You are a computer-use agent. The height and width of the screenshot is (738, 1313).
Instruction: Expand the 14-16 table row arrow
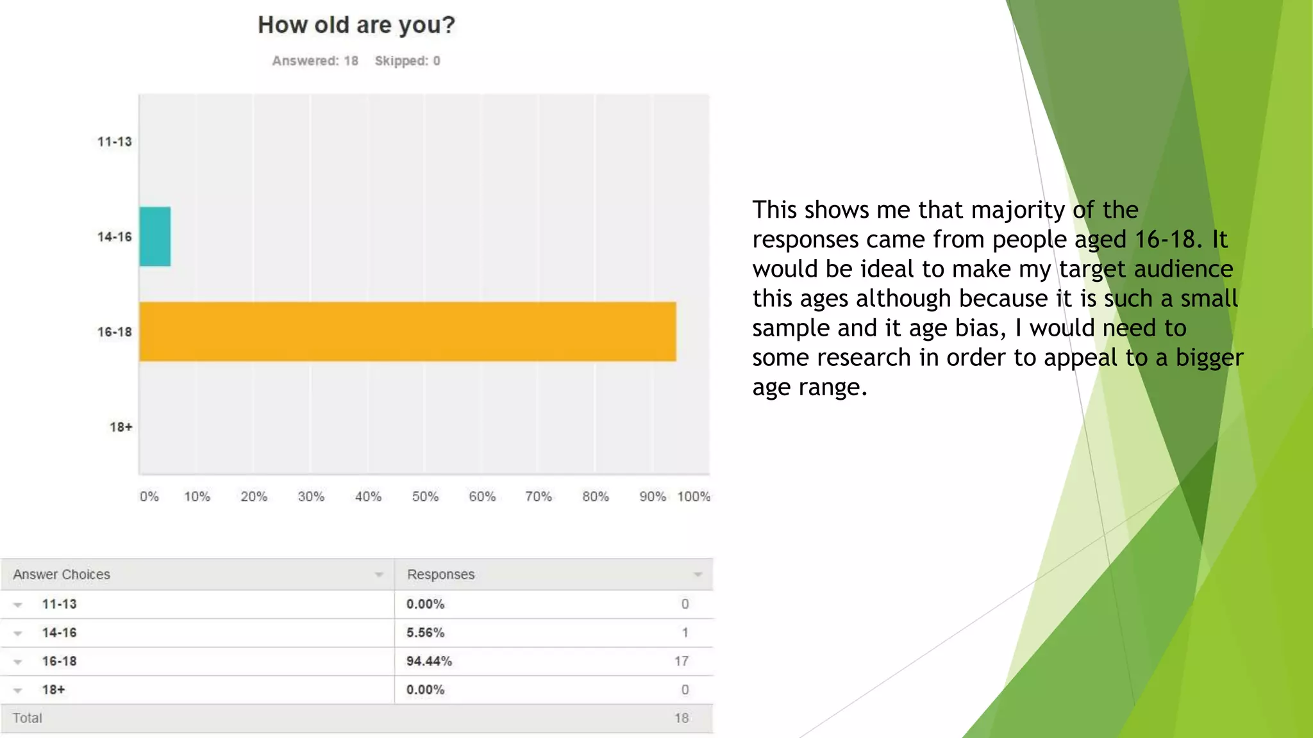point(18,634)
